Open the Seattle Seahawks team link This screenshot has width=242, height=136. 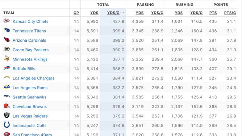(29, 97)
